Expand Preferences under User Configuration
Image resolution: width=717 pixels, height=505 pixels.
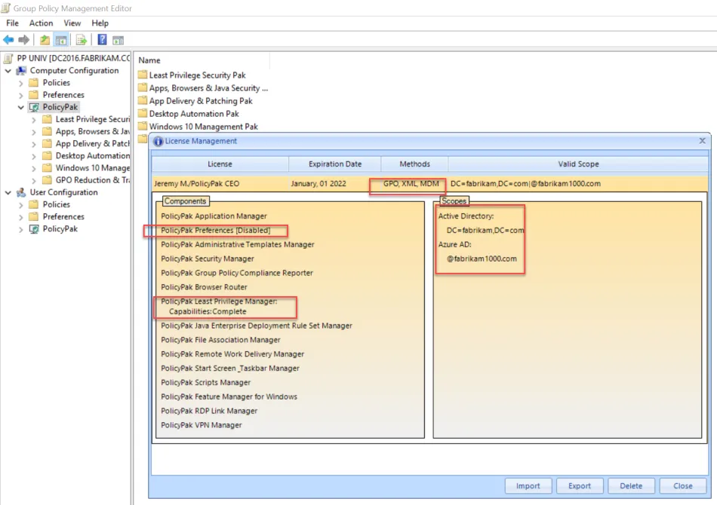pos(20,218)
